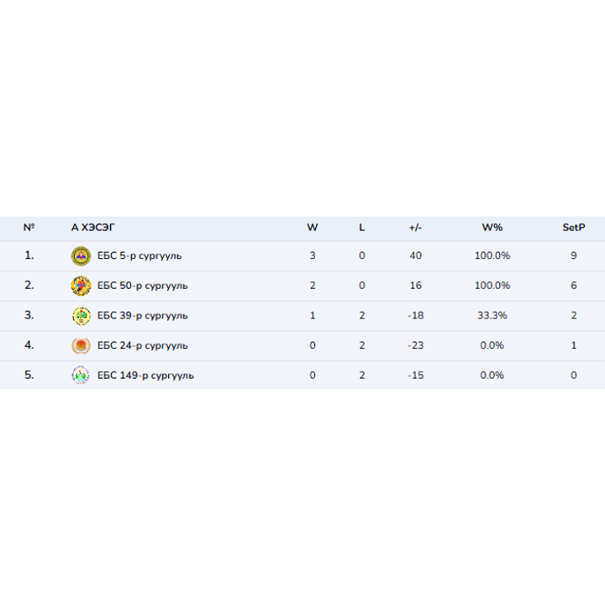Image resolution: width=605 pixels, height=605 pixels.
Task: Click the ЕБС 149-р сургууль team logo
Action: pos(81,376)
